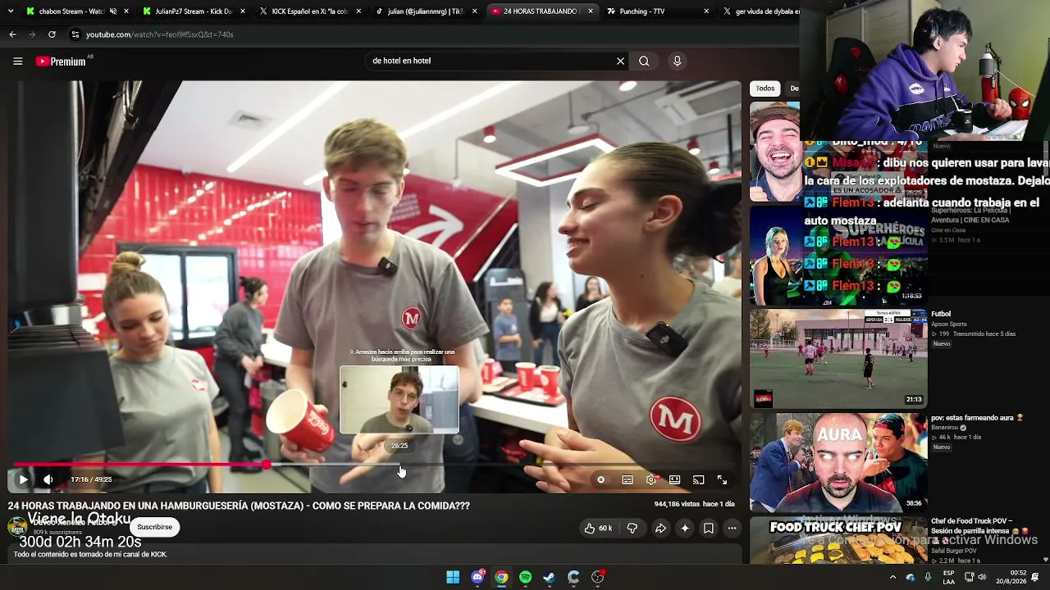The image size is (1050, 590).
Task: Open Discord from the taskbar
Action: coord(477,577)
